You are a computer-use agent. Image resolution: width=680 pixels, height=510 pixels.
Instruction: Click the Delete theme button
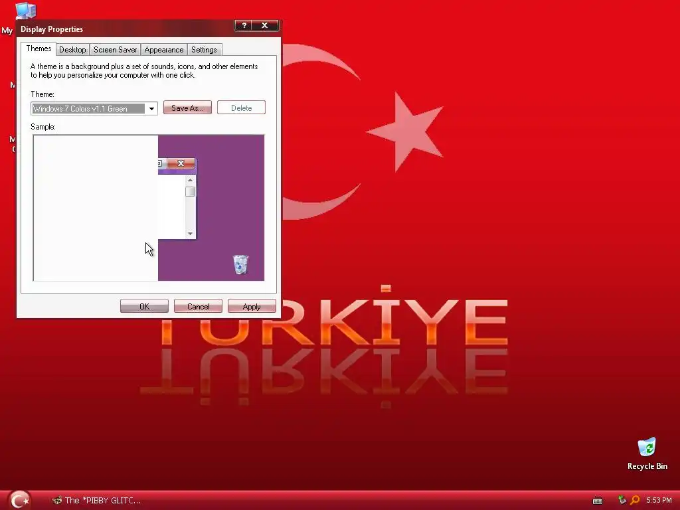[241, 108]
